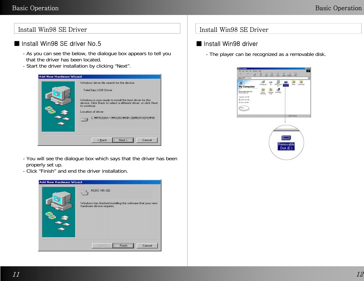Click Finish in the hardware wizard
Viewport: 364px width, 281px height.
tap(123, 246)
